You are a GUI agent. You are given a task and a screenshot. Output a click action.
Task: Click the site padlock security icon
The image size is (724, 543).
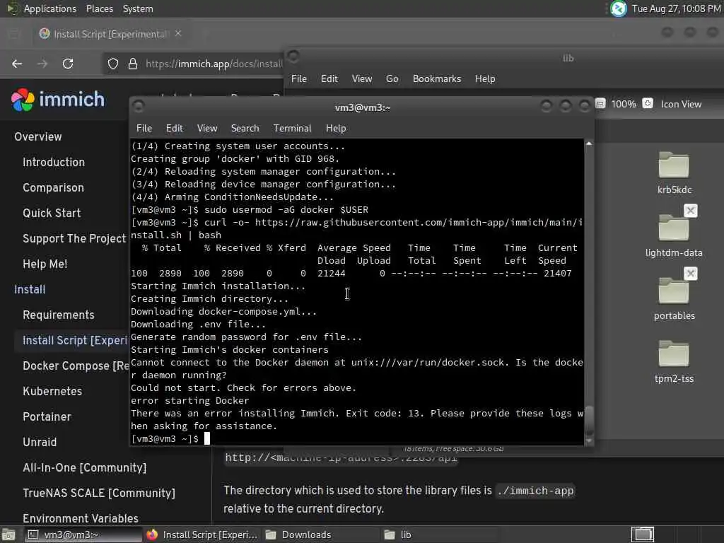(132, 64)
